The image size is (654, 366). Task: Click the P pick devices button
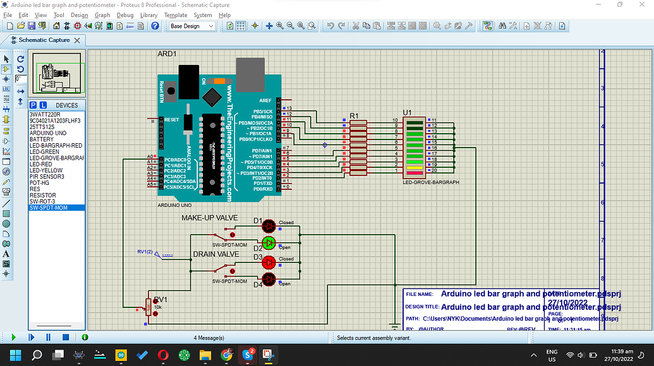pyautogui.click(x=33, y=105)
